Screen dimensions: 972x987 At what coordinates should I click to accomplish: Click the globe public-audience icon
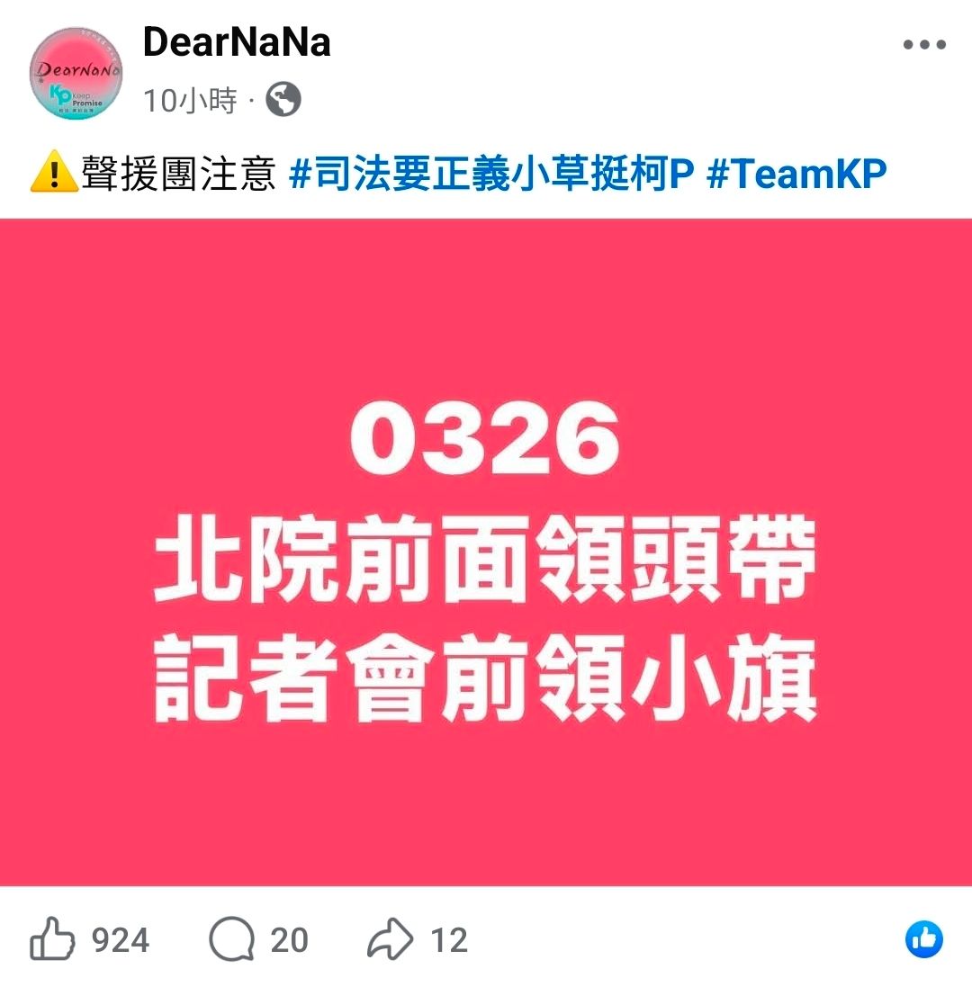pyautogui.click(x=283, y=100)
